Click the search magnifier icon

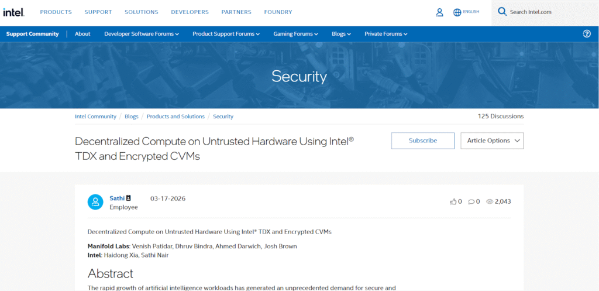click(502, 12)
